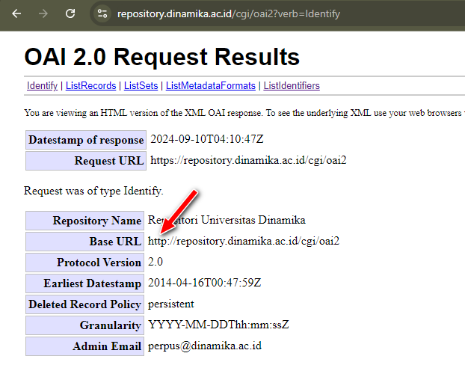Click the Granularity value YYYY-MM-DDThh:mm:ssZ
The width and height of the screenshot is (465, 368).
coord(218,325)
